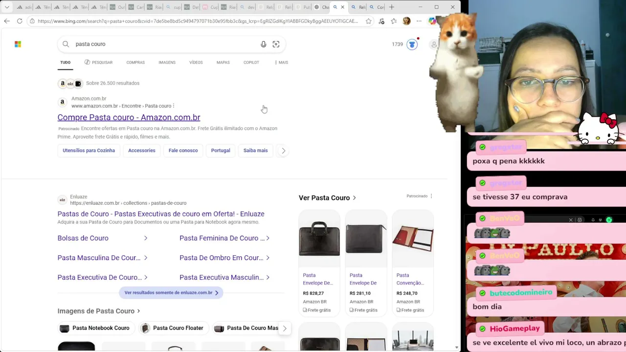
Task: Click the 'Sobre 26.500 resultados' text
Action: pos(112,83)
